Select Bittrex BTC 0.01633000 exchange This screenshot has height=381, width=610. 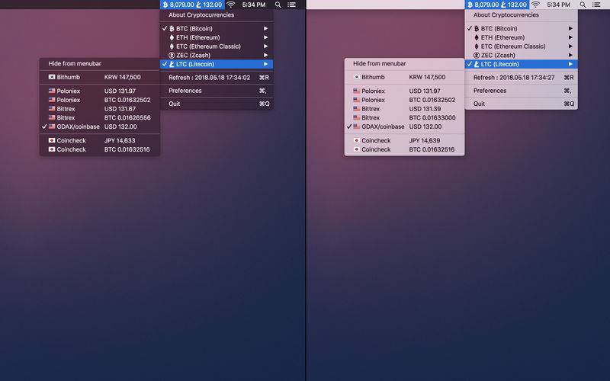click(404, 118)
